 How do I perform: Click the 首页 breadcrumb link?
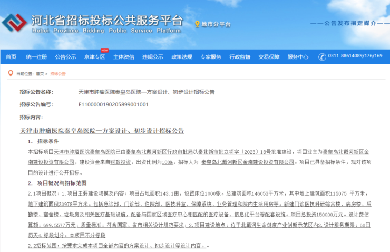click(x=40, y=74)
